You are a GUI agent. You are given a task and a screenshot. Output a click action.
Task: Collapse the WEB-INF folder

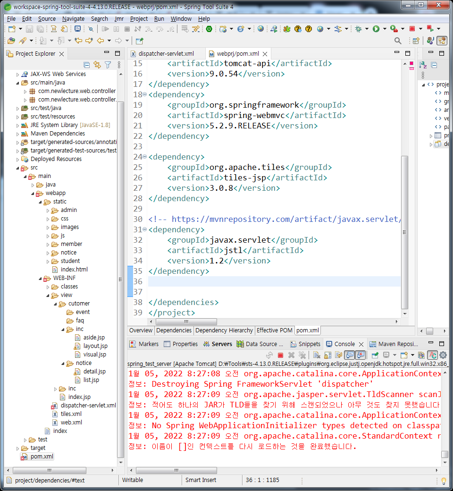40,279
